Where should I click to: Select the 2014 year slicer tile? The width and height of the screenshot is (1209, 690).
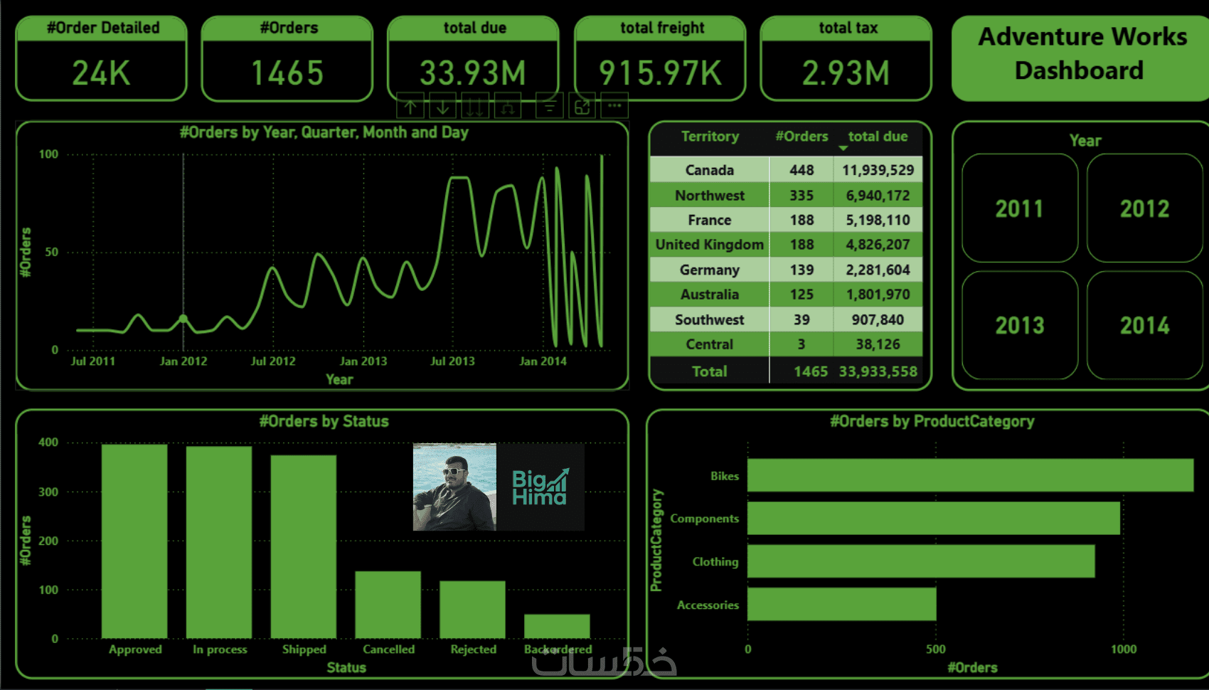point(1144,325)
